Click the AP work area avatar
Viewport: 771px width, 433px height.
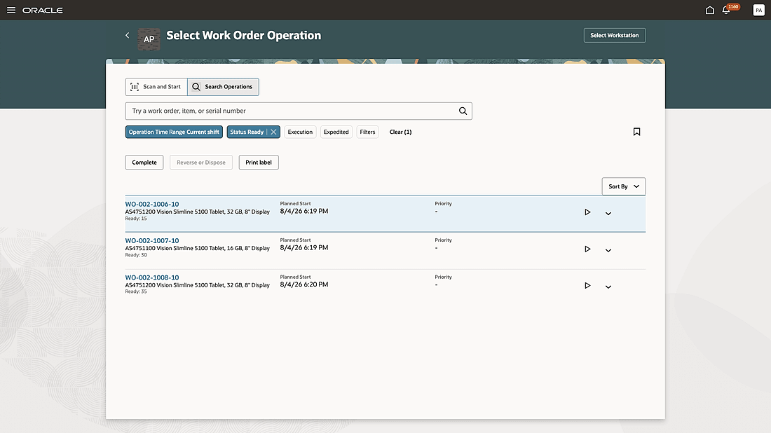point(149,39)
